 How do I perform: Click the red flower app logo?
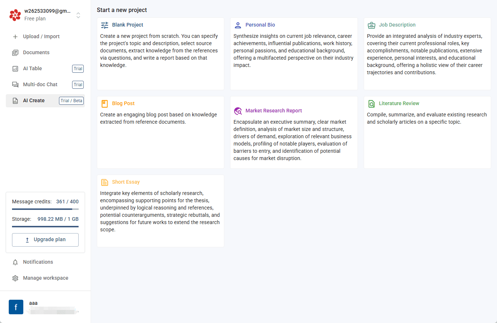pyautogui.click(x=15, y=15)
